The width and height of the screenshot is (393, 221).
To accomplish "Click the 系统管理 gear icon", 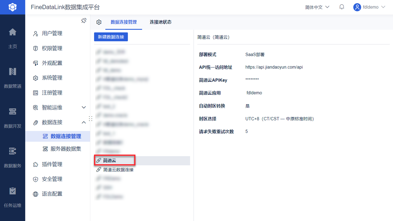I will click(35, 78).
